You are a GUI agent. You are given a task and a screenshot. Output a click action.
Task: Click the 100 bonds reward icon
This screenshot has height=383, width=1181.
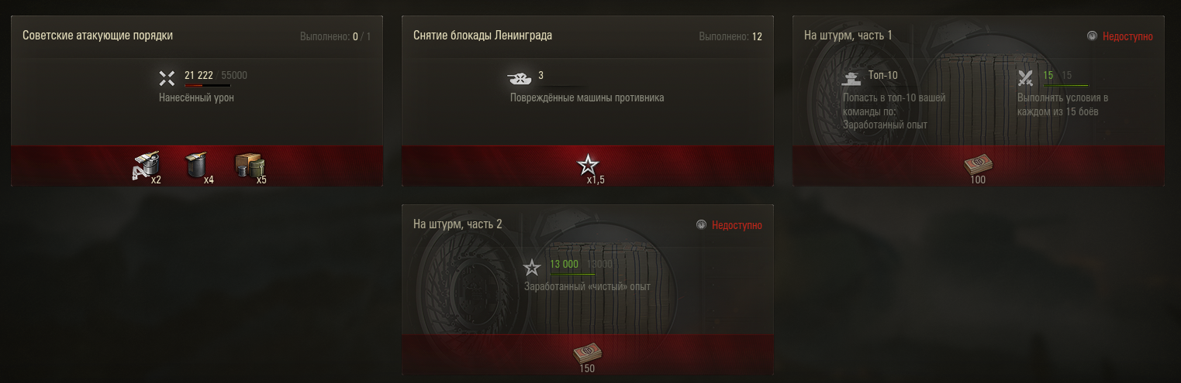point(979,164)
